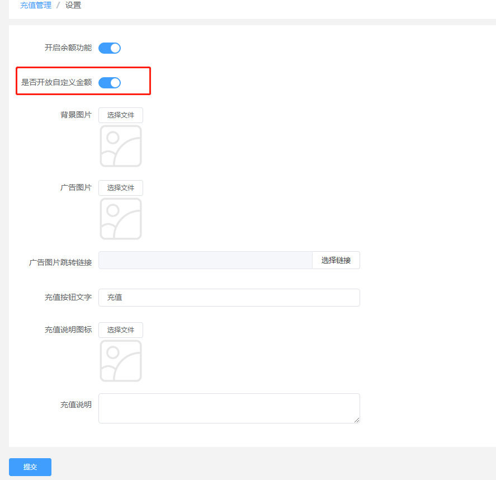This screenshot has height=480, width=496.
Task: Click the 设置 breadcrumb text
Action: (x=73, y=6)
